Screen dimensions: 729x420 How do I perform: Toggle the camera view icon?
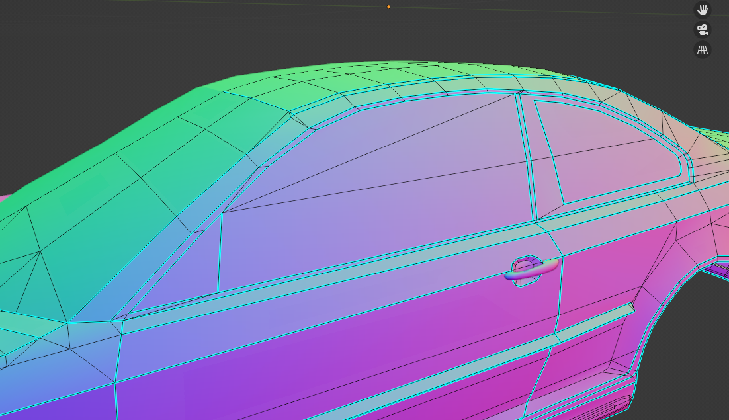pos(703,30)
